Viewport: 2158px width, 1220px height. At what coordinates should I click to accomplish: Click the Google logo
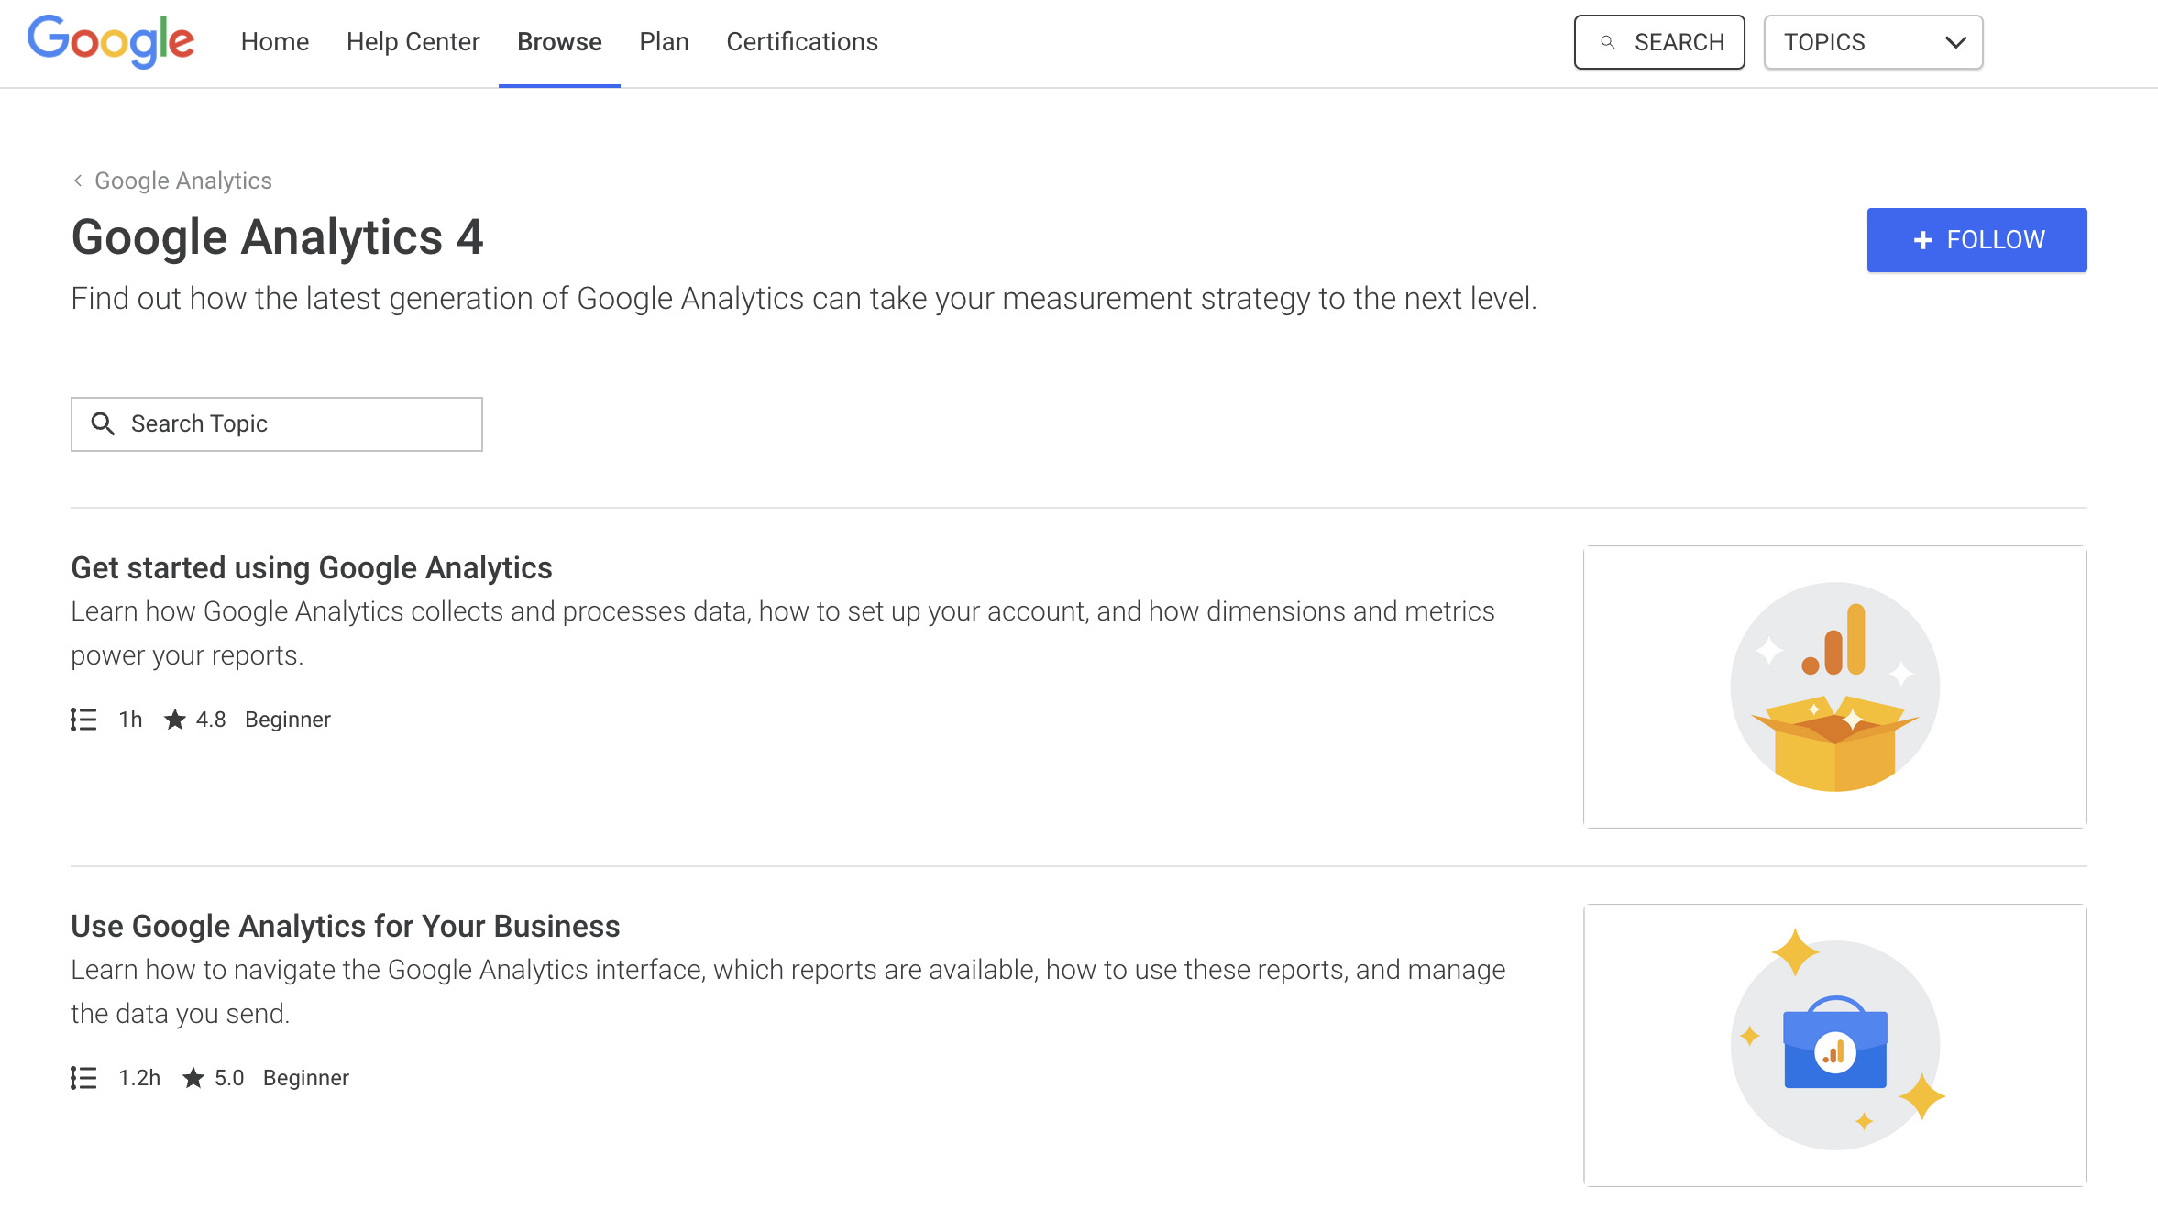[110, 41]
